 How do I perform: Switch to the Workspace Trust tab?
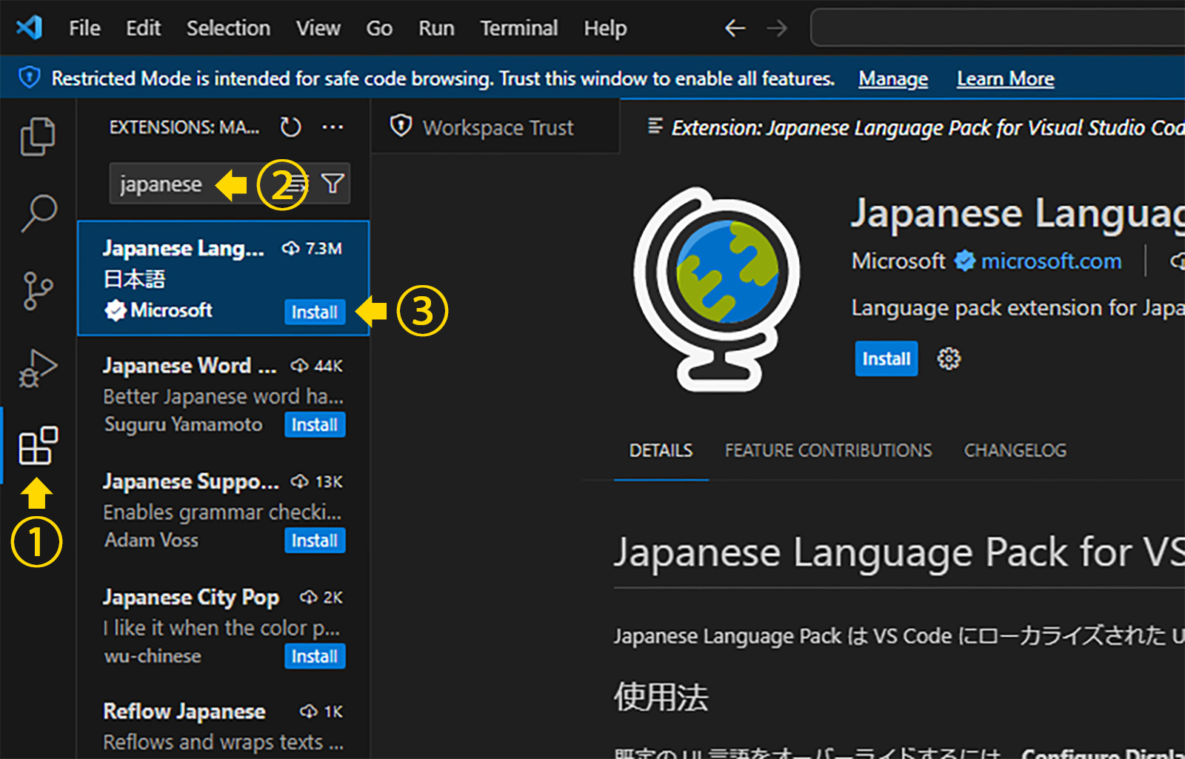(x=495, y=127)
